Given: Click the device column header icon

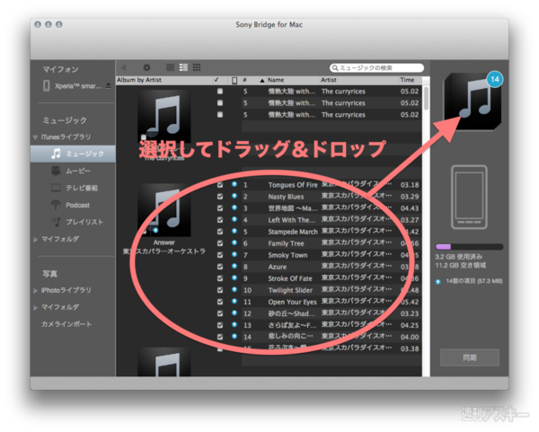Looking at the screenshot, I should [x=234, y=80].
